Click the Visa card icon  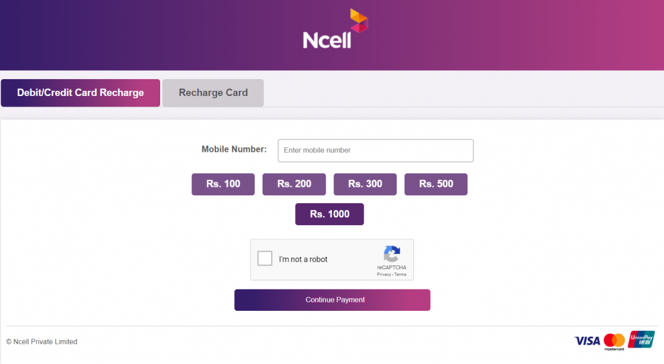587,341
